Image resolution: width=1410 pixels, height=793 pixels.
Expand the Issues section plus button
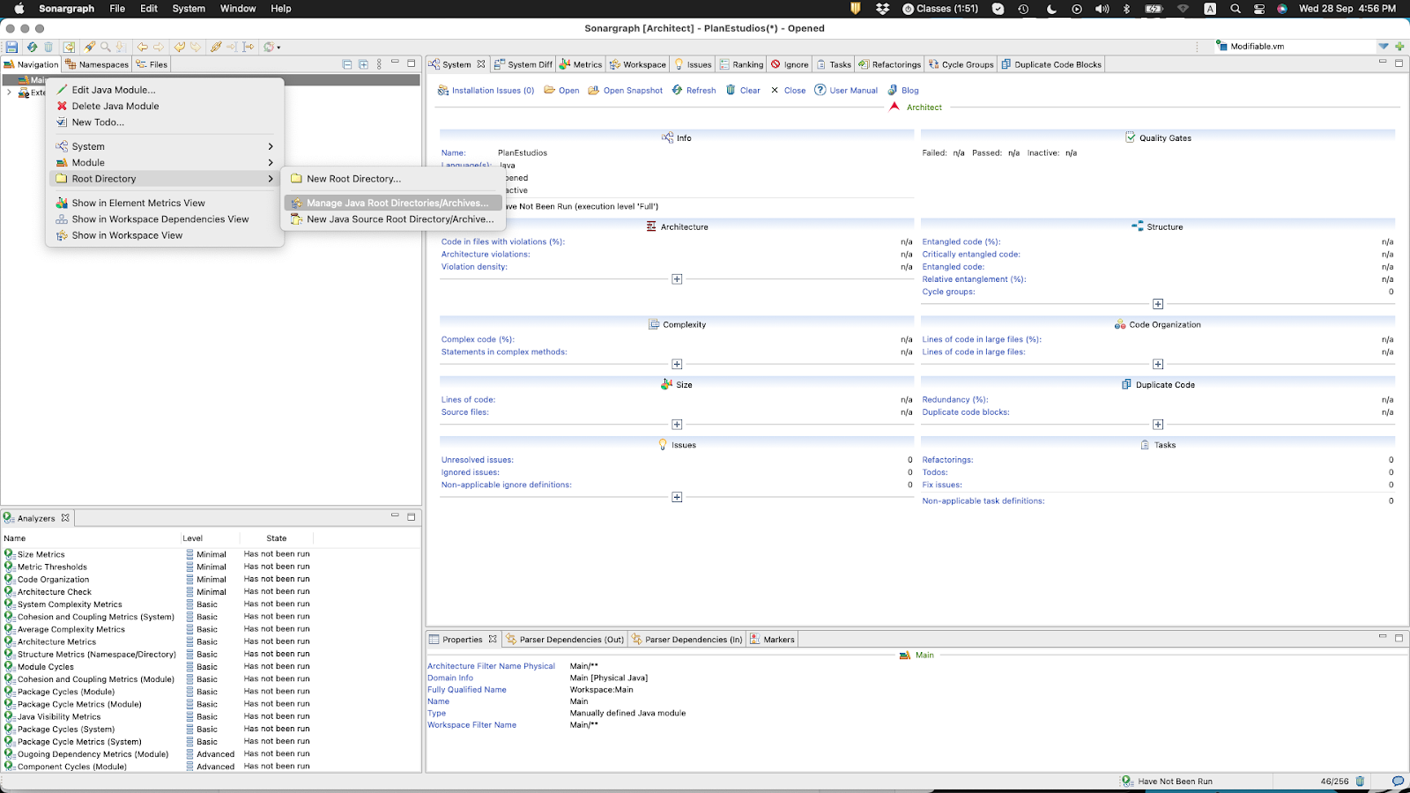tap(677, 497)
